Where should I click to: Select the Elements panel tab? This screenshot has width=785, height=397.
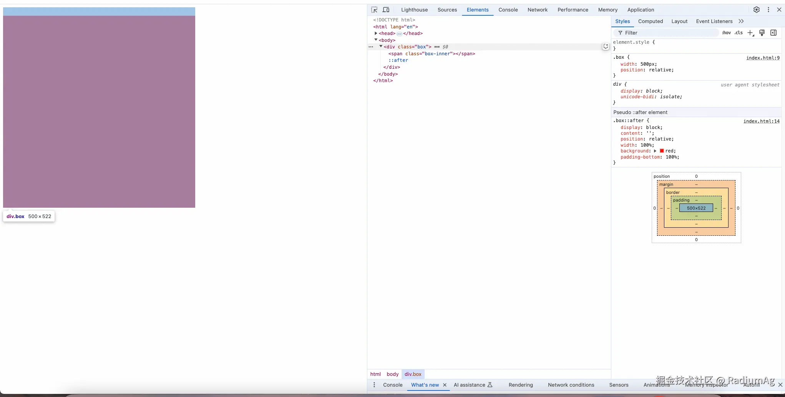478,10
